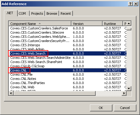Click the list's vertical scrollbar up arrow
Image resolution: width=140 pixels, height=115 pixels.
click(129, 24)
